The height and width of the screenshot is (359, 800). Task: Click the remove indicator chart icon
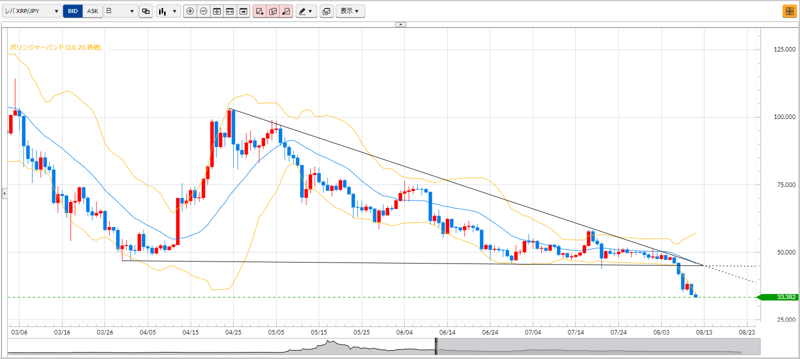point(286,11)
